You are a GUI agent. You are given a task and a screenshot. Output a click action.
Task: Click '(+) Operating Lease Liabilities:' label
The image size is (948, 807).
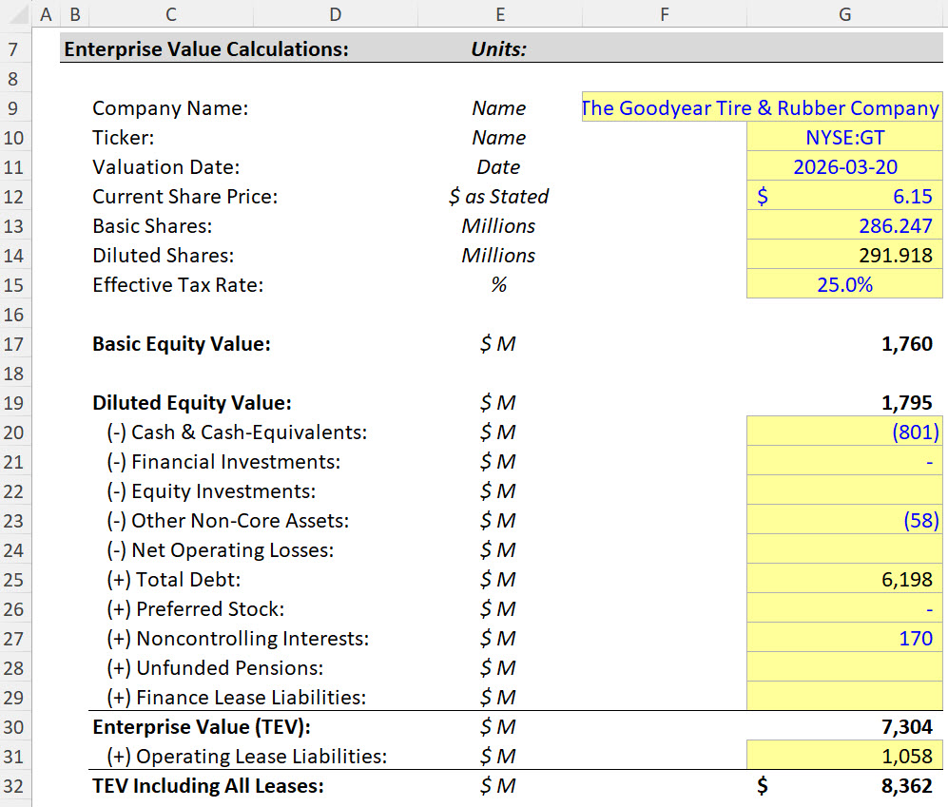point(246,757)
